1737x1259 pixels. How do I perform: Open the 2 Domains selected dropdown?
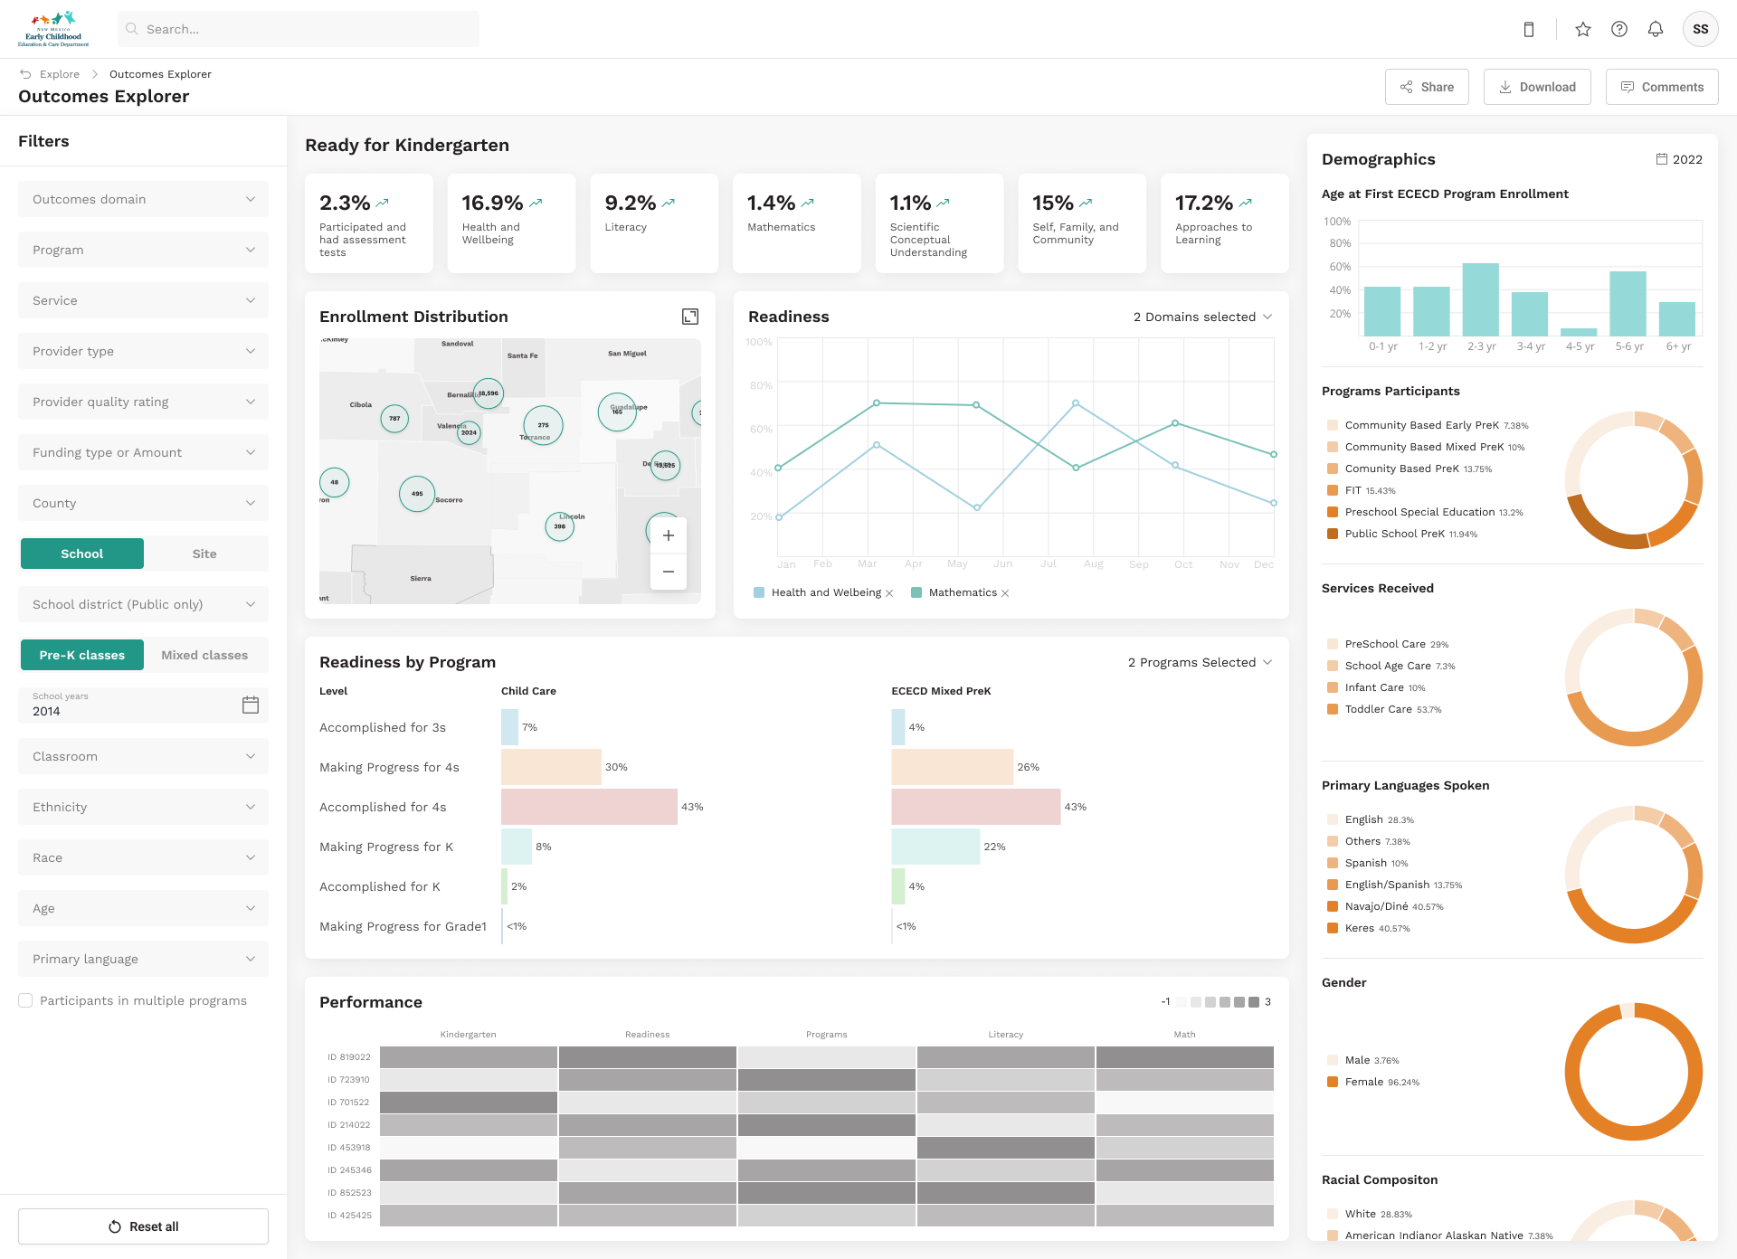1202,317
